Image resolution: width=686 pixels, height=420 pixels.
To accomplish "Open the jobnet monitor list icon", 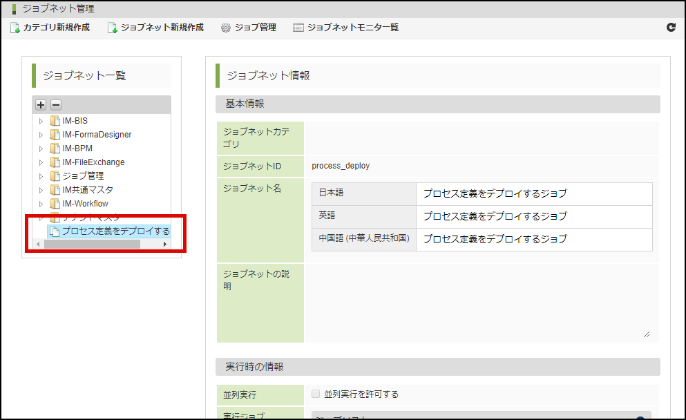I will click(x=298, y=28).
